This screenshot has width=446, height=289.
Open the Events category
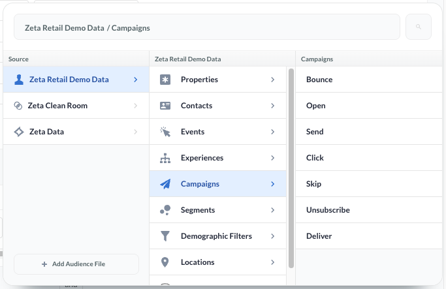point(217,132)
